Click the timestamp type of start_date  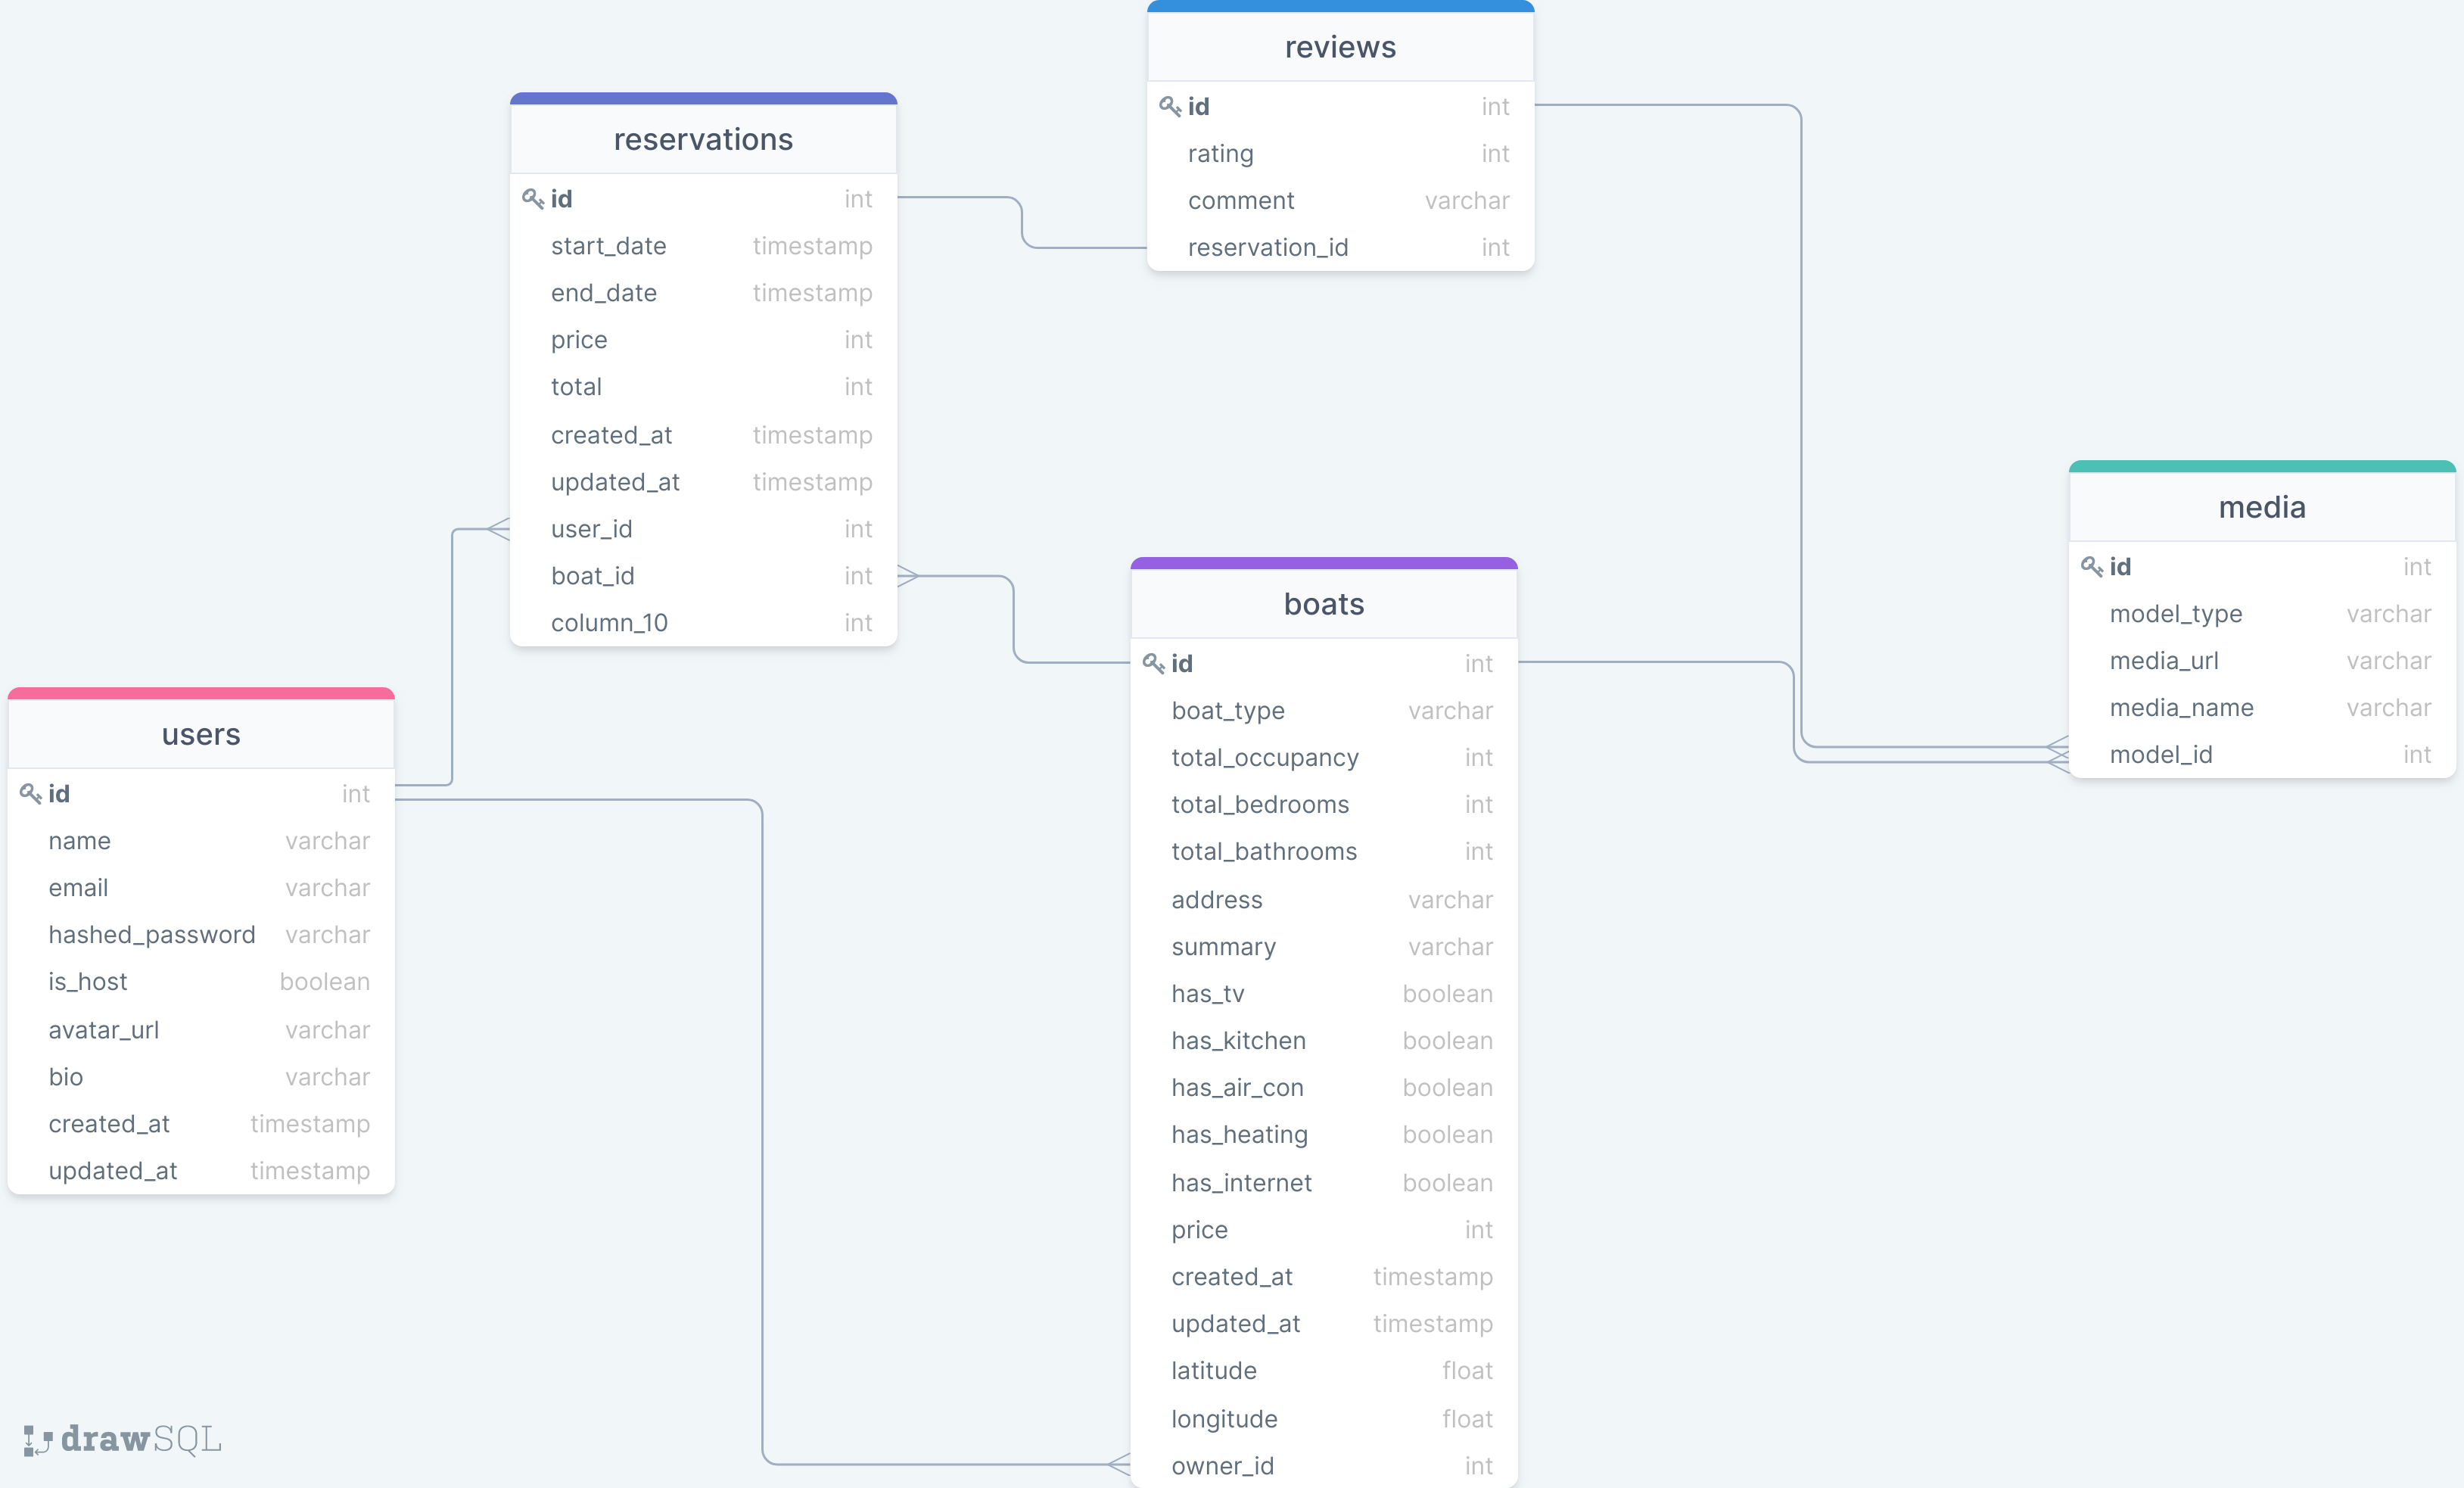click(x=812, y=246)
